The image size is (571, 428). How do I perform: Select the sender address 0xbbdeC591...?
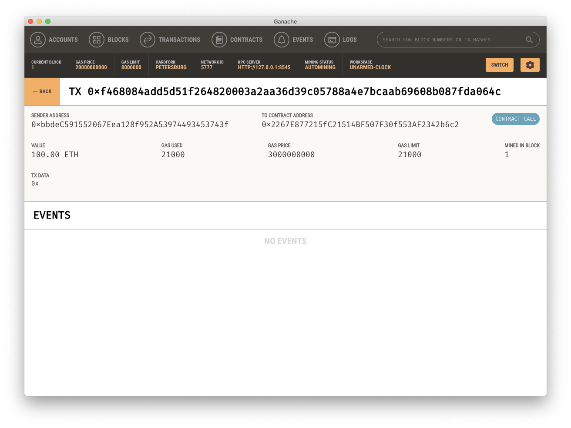click(x=130, y=125)
